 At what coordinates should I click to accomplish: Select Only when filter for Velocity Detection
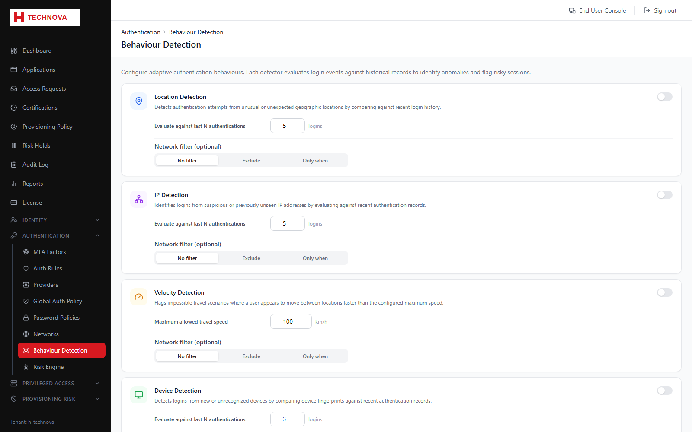point(315,356)
